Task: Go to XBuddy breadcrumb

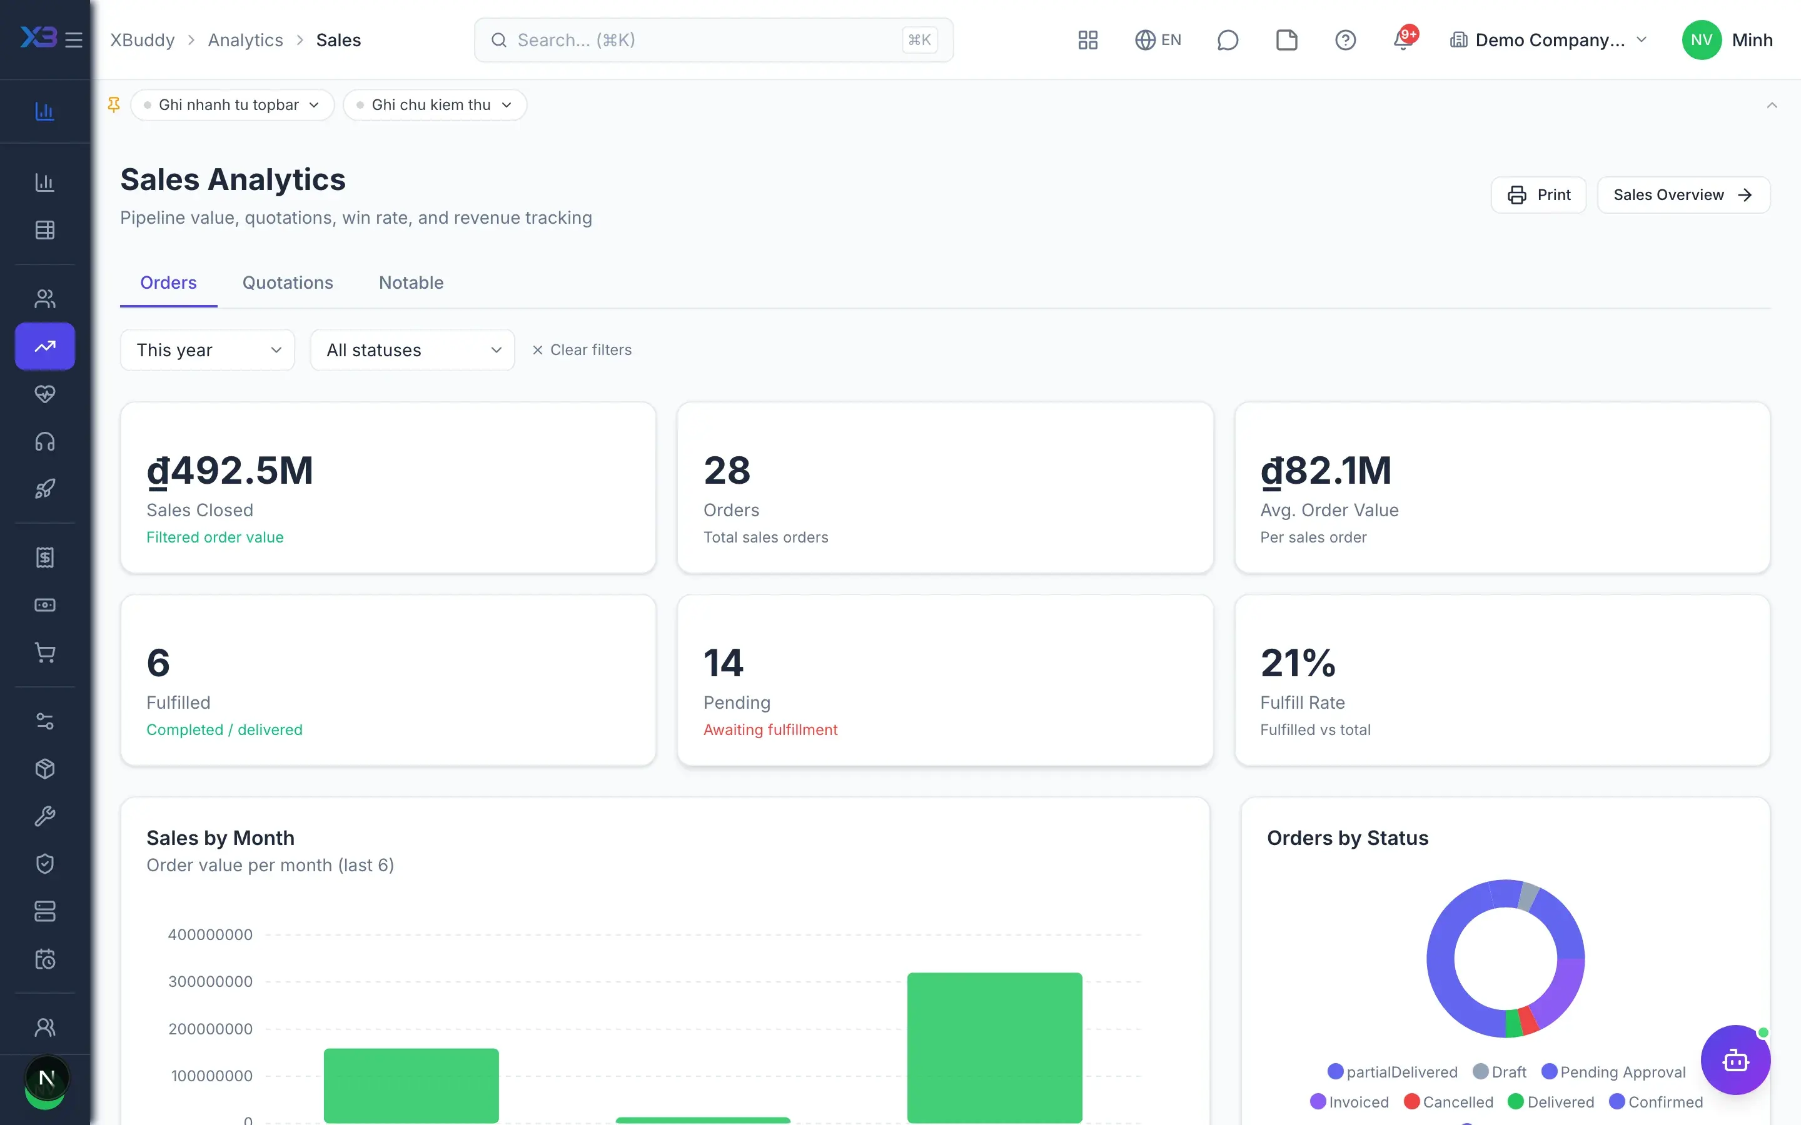Action: pyautogui.click(x=142, y=39)
